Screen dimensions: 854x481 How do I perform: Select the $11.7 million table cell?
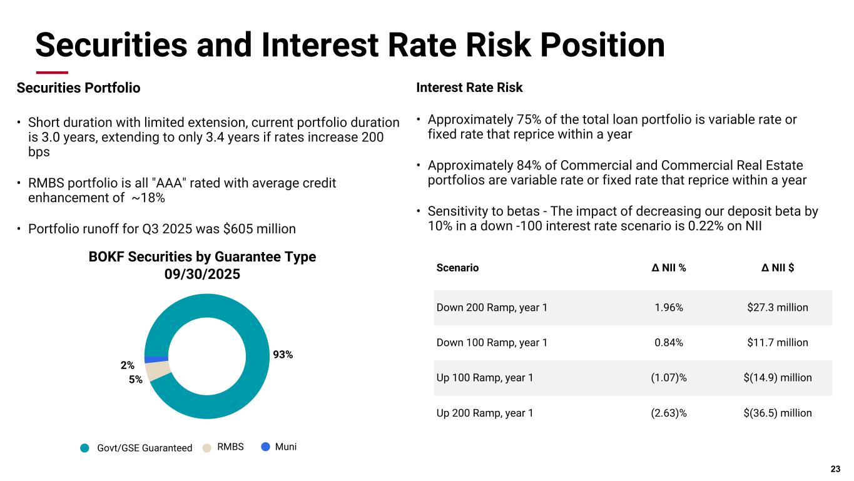tap(778, 343)
